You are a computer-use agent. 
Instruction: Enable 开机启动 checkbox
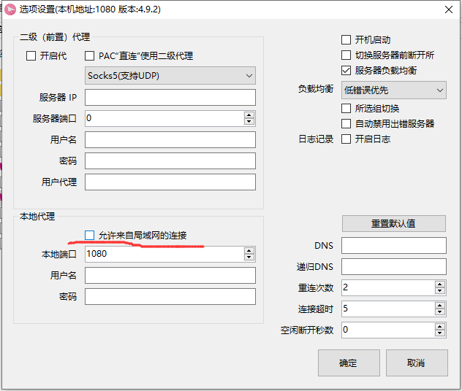coord(346,40)
